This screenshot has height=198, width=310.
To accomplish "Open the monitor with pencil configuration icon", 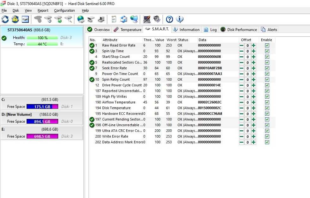I will (147, 19).
